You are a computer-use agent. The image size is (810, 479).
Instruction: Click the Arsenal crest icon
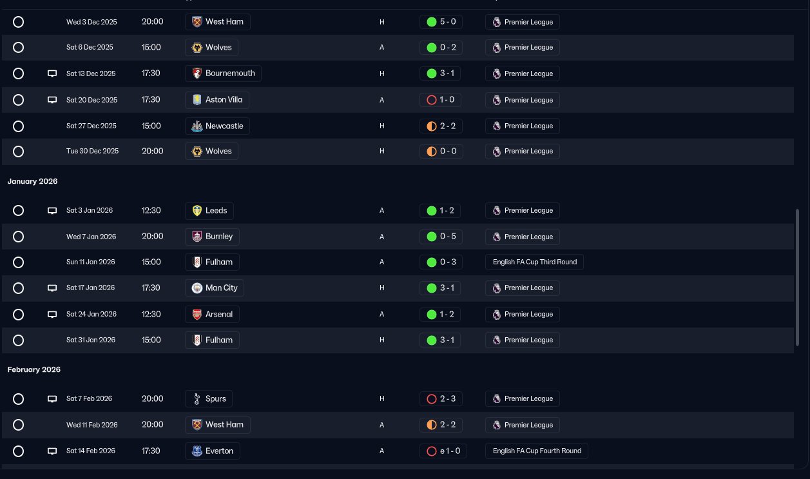(197, 315)
